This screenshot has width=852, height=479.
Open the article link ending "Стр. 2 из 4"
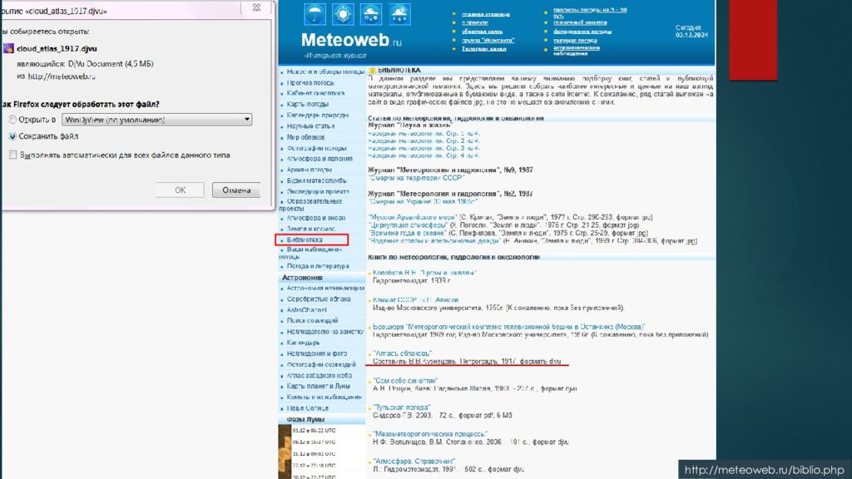coord(424,141)
